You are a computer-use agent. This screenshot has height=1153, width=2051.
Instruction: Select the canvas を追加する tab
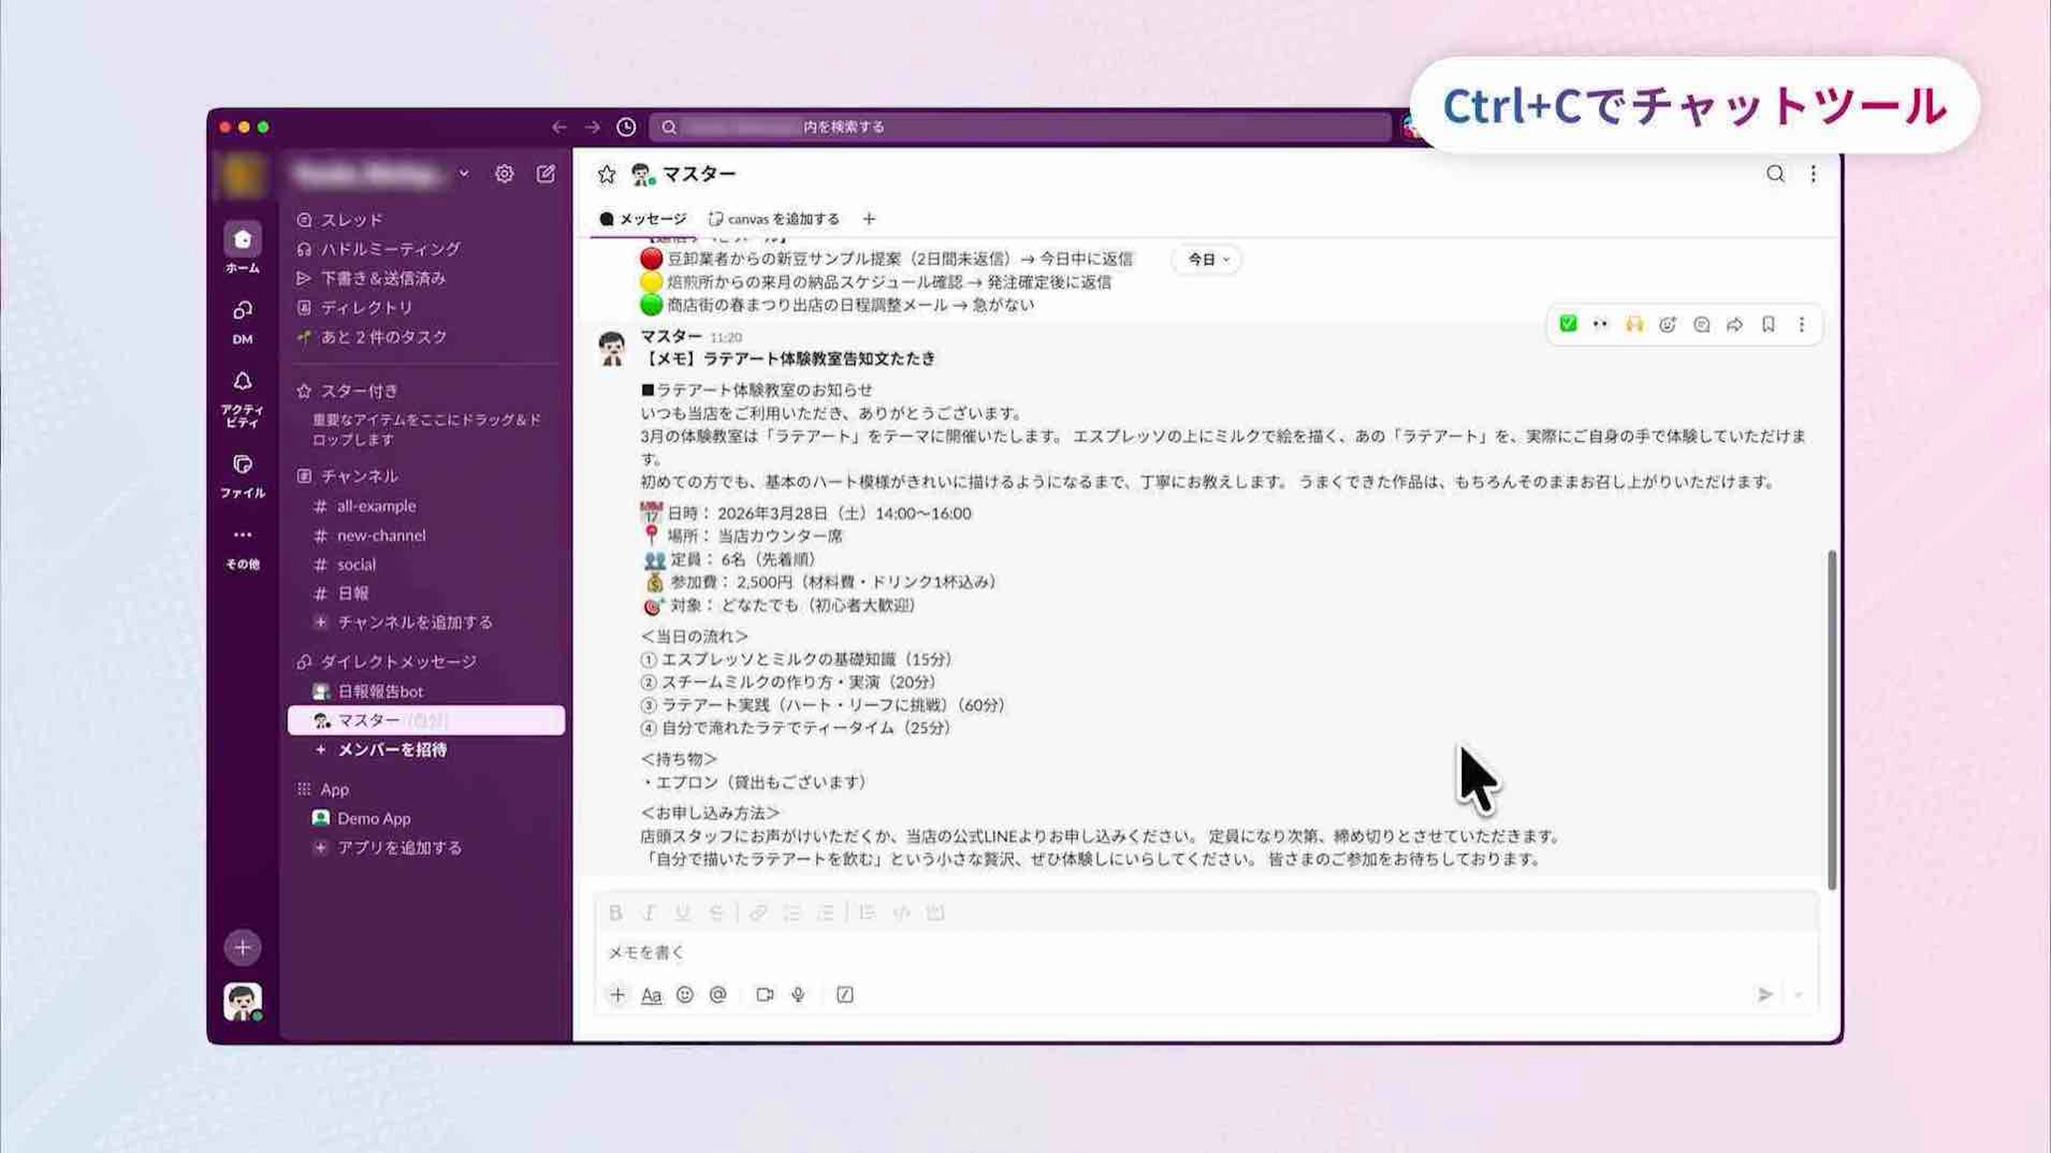774,219
